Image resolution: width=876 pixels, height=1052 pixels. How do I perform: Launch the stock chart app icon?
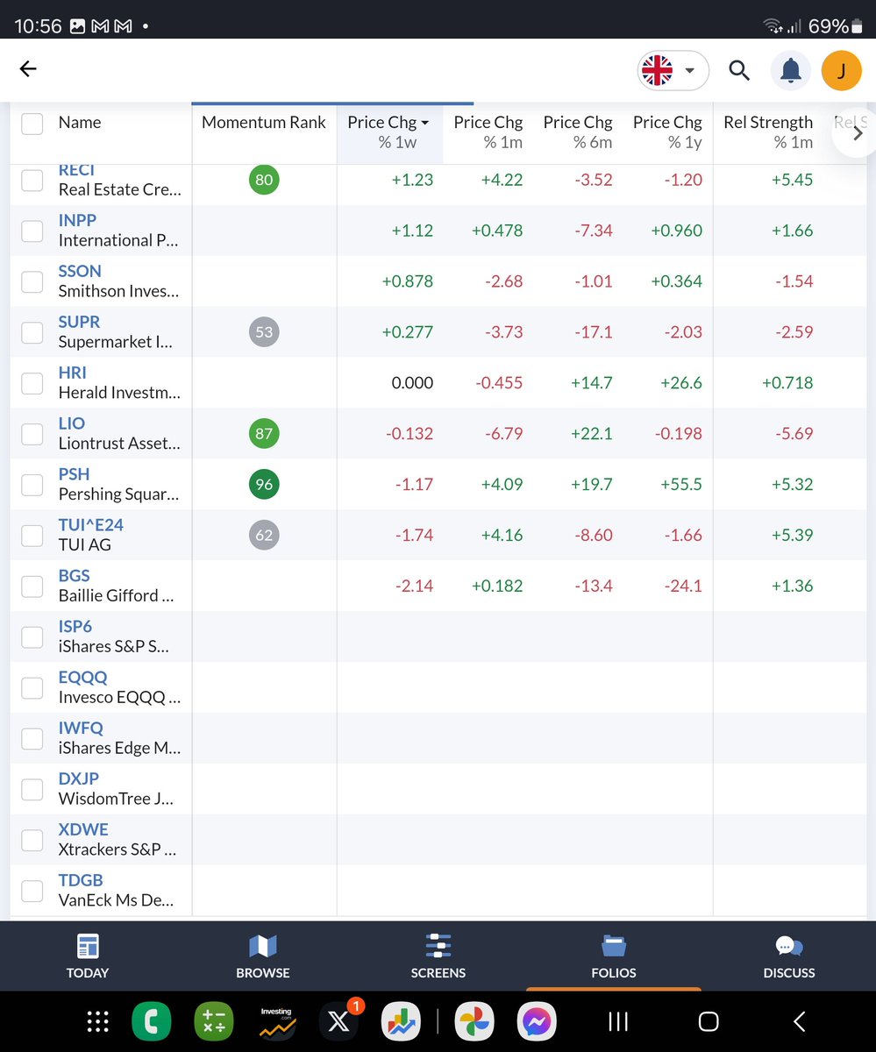click(x=402, y=1021)
